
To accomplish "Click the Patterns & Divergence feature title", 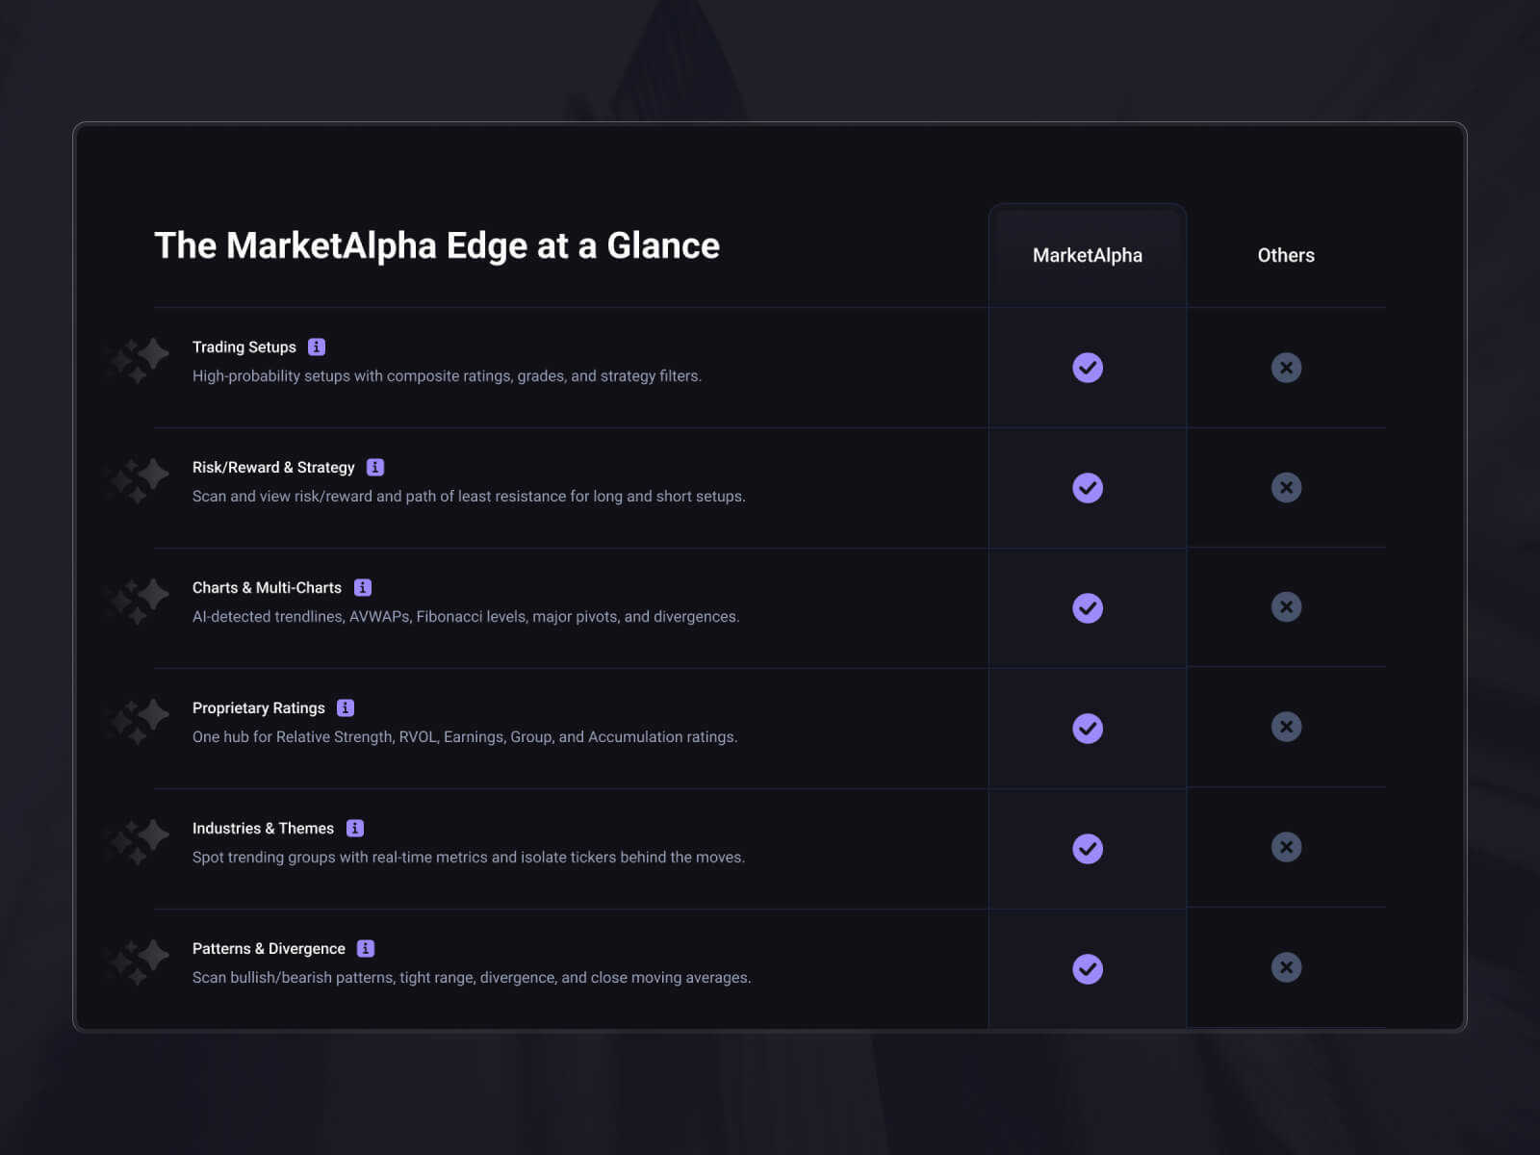I will pyautogui.click(x=269, y=949).
